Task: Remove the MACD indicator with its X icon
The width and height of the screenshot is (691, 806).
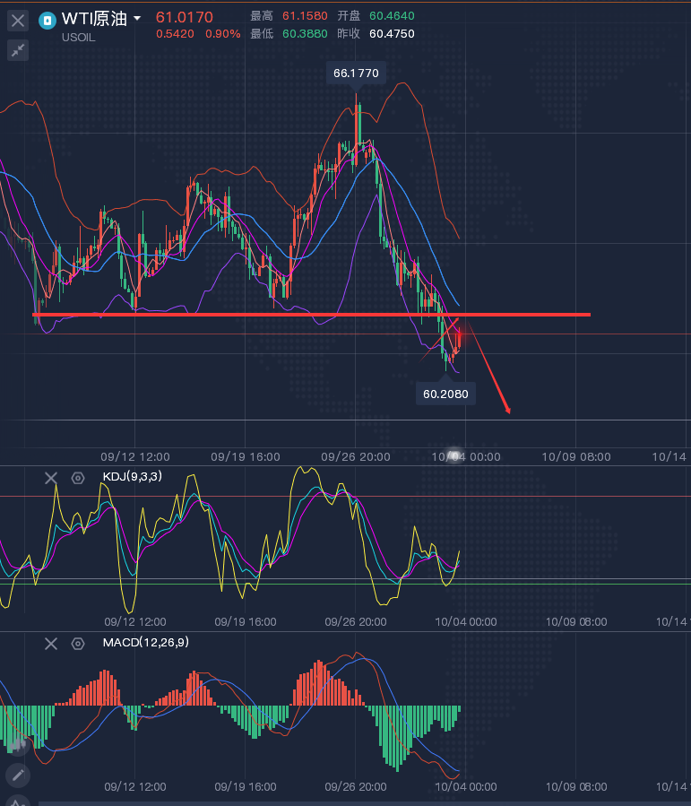Action: (x=51, y=644)
